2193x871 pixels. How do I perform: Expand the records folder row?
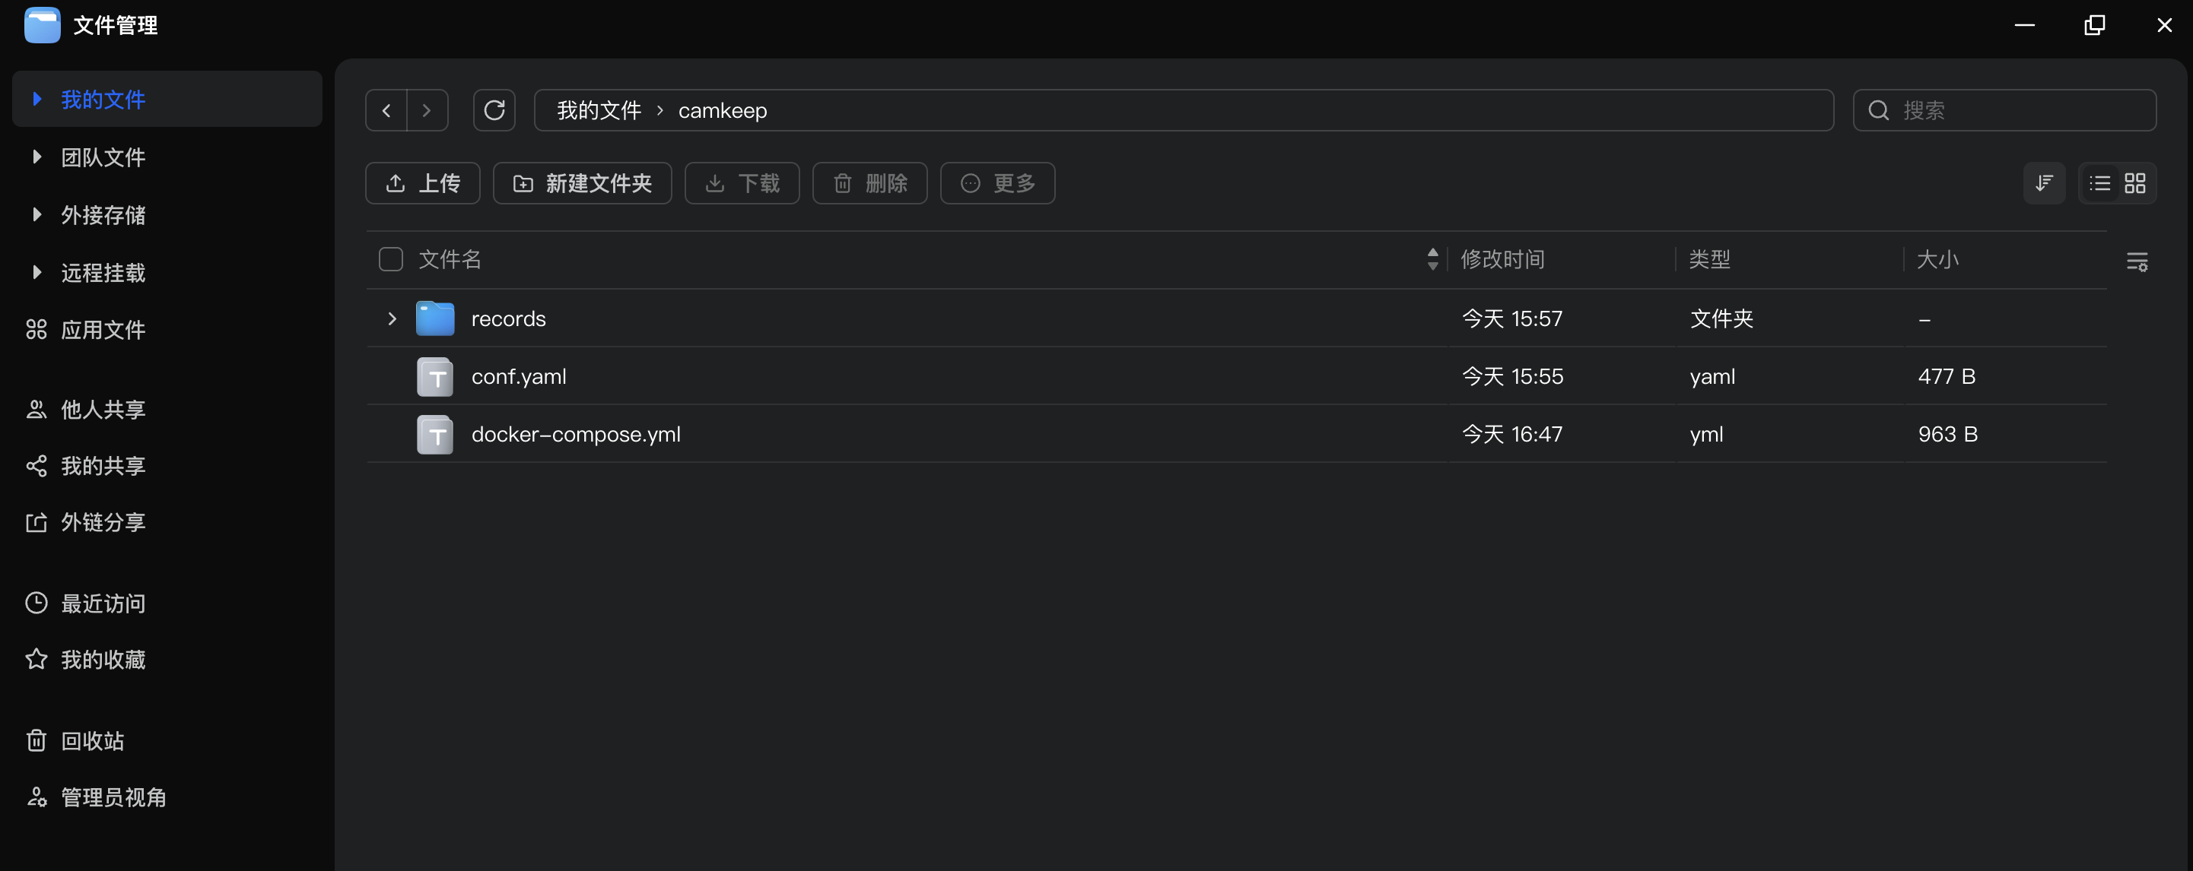coord(392,319)
